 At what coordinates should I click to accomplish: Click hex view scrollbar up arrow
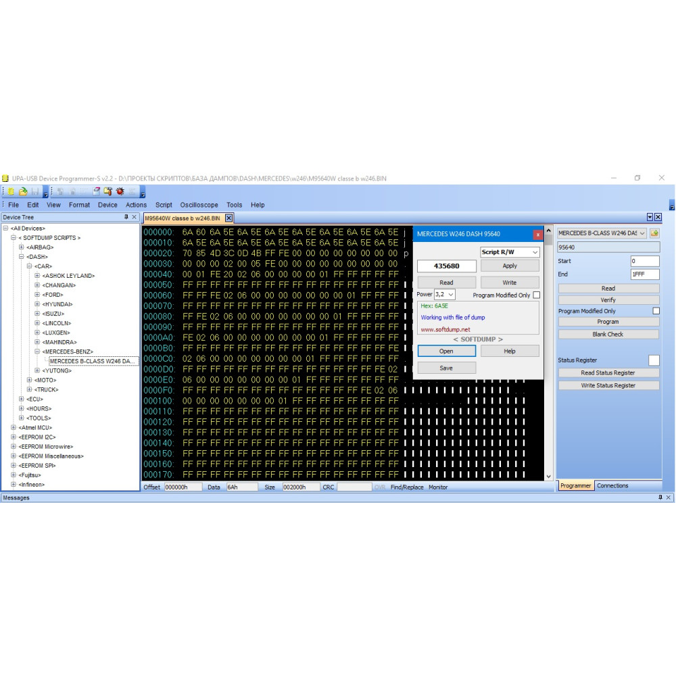548,231
